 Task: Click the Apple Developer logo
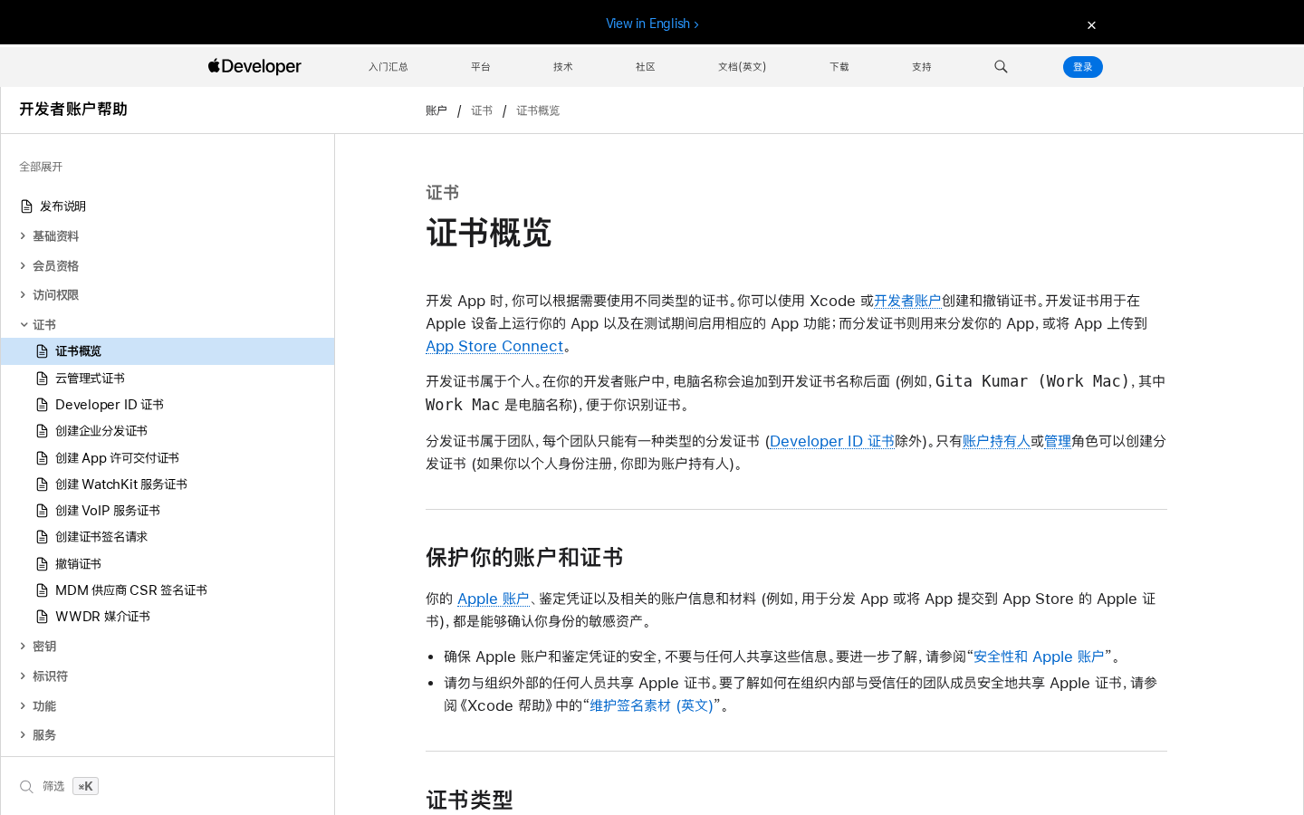click(254, 66)
